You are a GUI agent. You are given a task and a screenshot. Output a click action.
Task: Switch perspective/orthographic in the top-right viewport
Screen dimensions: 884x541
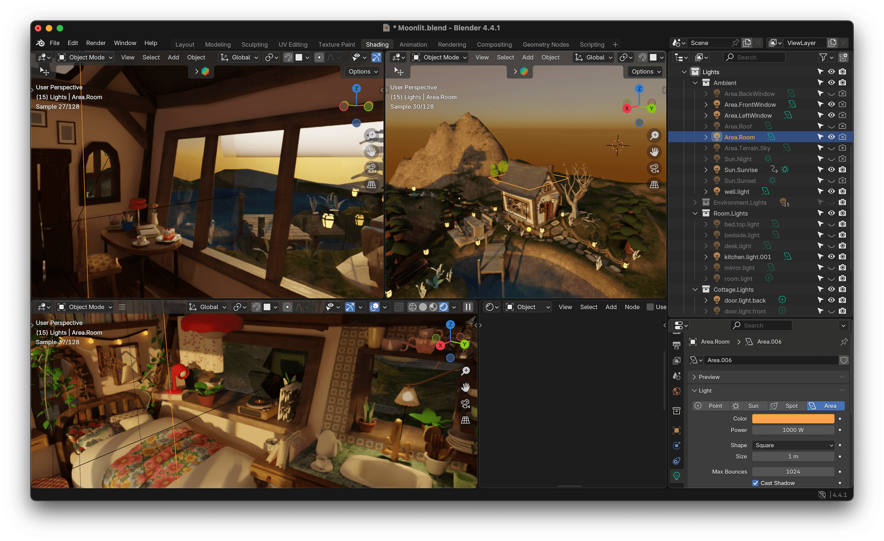coord(654,184)
